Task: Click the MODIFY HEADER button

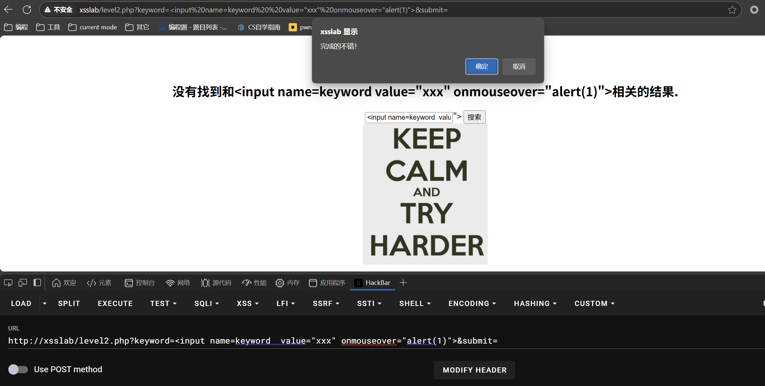Action: [x=475, y=370]
